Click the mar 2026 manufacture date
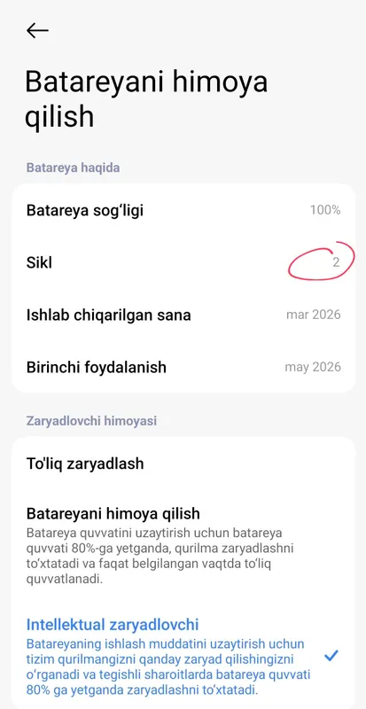 [x=313, y=315]
